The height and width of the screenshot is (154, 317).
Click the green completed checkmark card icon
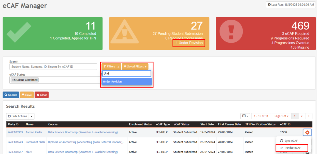coord(19,32)
